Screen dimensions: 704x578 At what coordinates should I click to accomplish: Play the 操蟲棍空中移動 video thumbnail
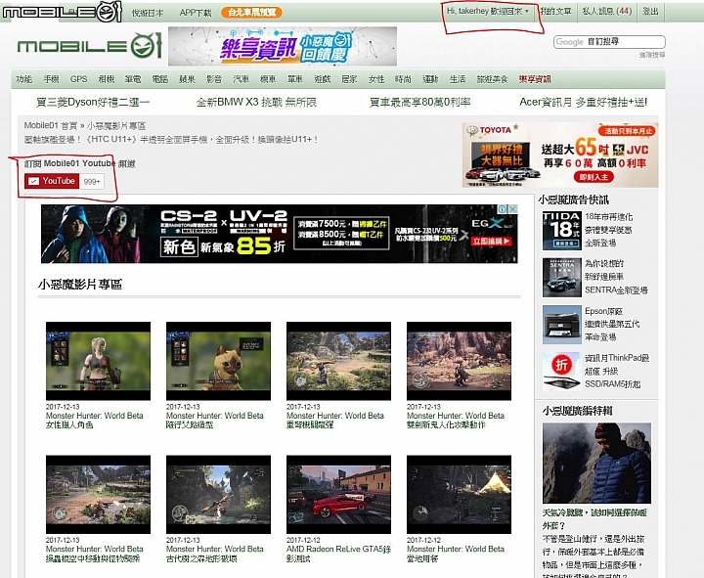coord(99,495)
